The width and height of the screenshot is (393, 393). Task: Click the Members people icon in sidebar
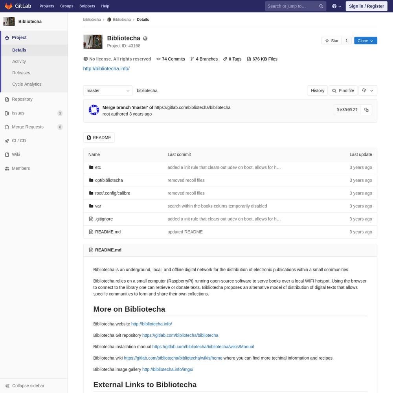click(7, 169)
